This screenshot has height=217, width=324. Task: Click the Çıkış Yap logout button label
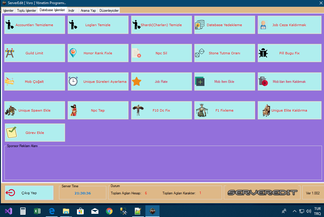point(29,193)
